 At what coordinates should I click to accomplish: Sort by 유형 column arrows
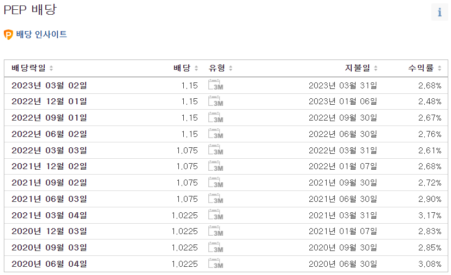click(231, 68)
